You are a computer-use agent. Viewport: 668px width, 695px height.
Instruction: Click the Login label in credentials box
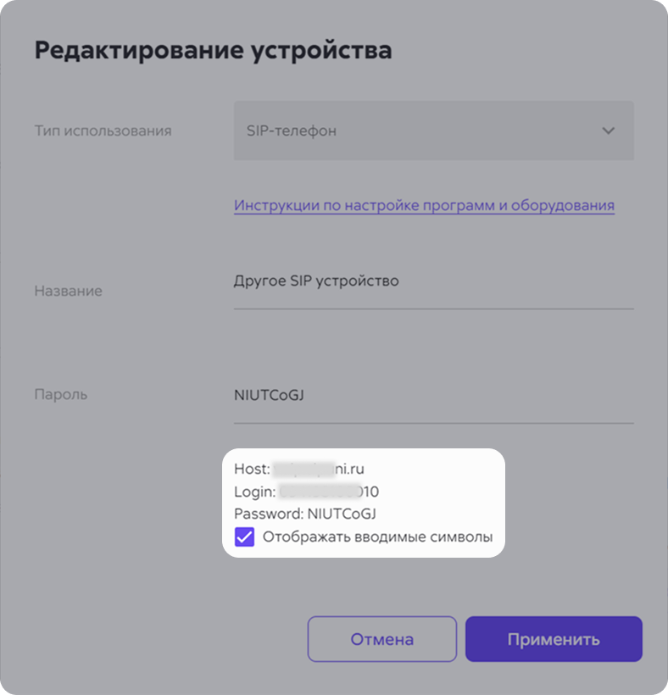click(x=254, y=491)
